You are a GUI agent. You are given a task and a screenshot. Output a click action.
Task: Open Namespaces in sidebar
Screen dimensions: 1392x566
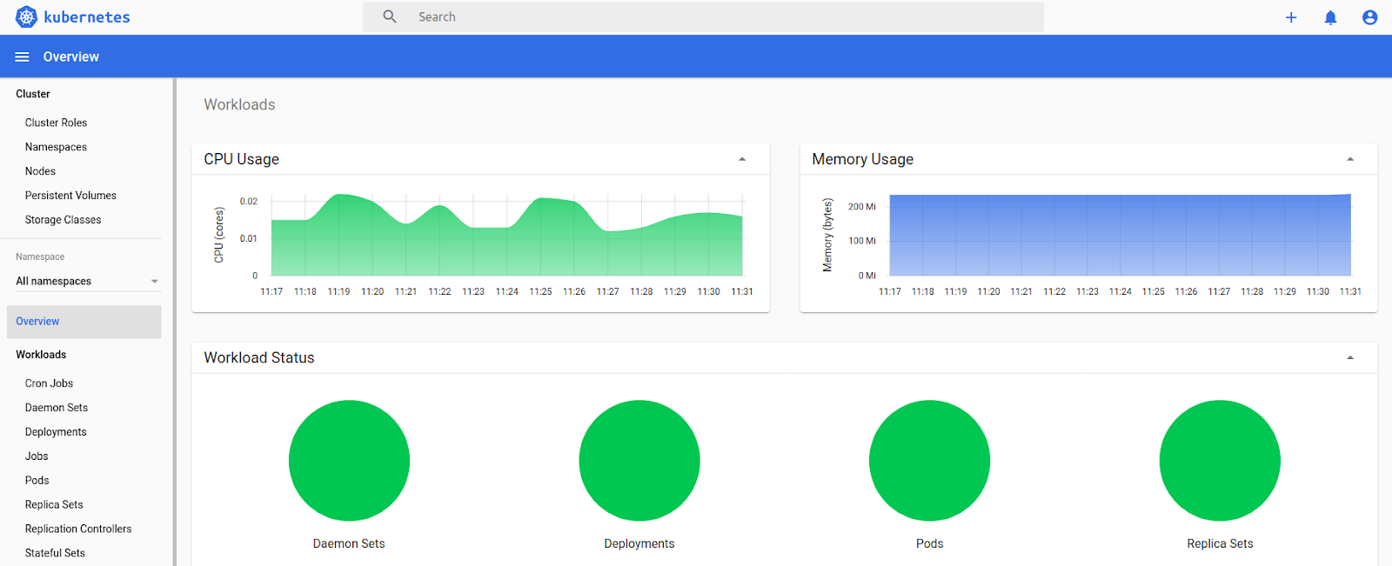click(56, 147)
